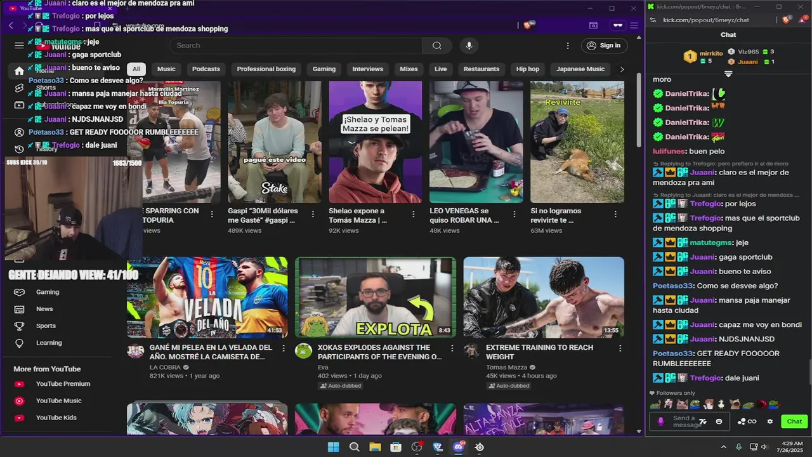This screenshot has height=457, width=812.
Task: Open Kick chat settings gear
Action: [x=770, y=421]
